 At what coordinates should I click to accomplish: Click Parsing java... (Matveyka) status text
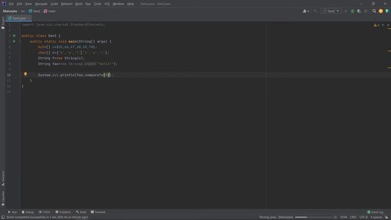[x=276, y=218]
